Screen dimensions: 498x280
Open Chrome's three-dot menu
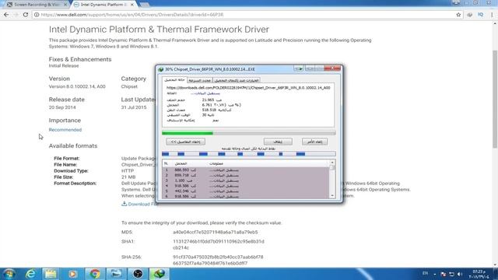[492, 15]
